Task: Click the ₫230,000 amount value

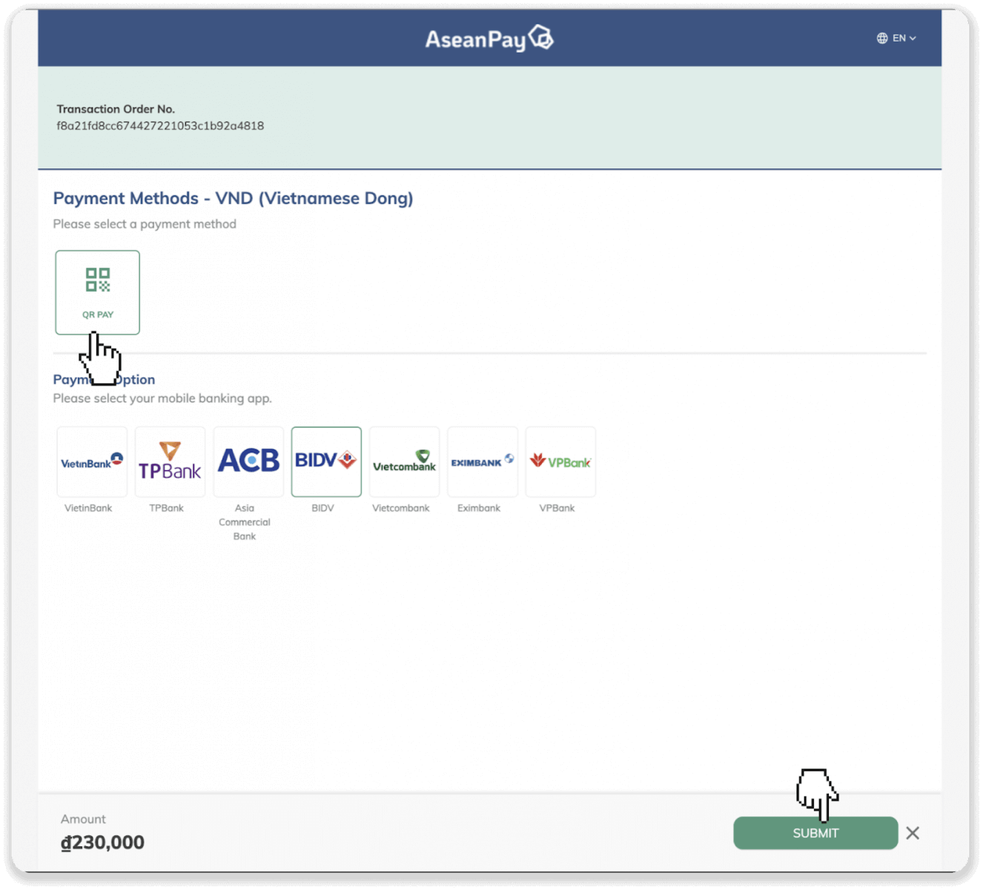Action: pyautogui.click(x=103, y=843)
